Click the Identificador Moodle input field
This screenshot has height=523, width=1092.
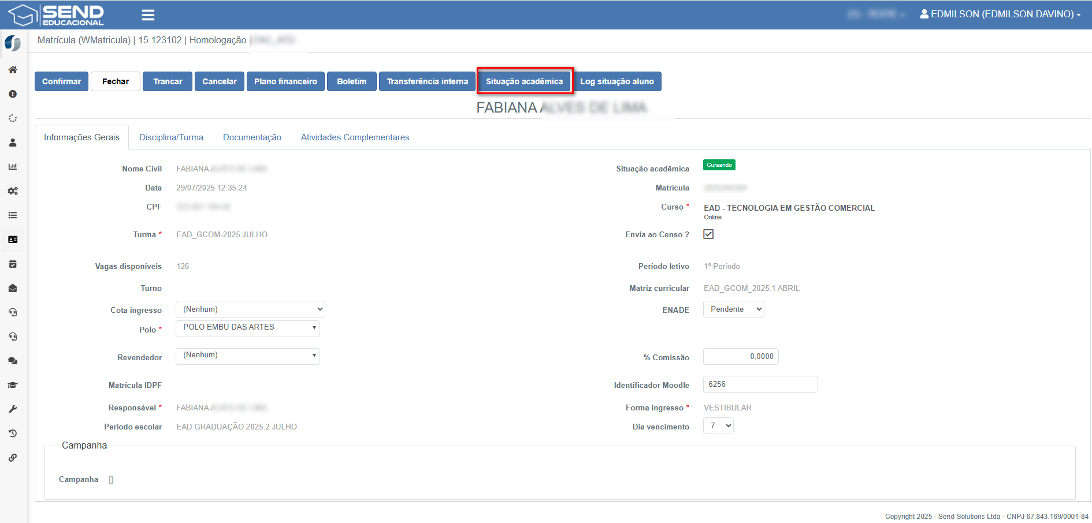[x=760, y=384]
